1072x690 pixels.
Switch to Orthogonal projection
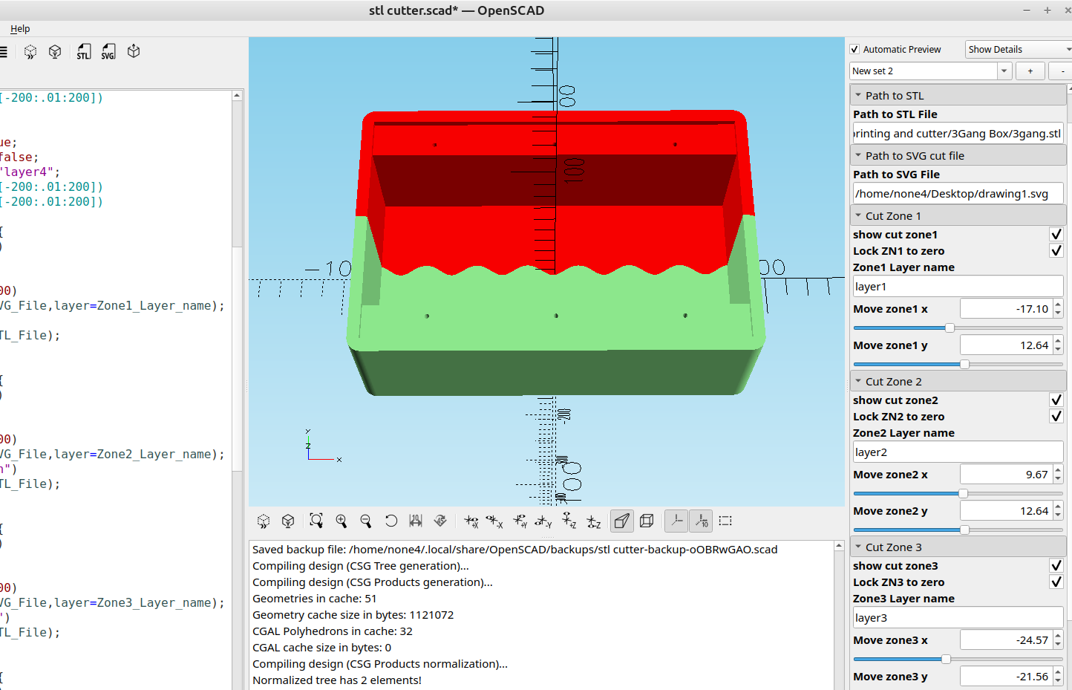coord(647,521)
